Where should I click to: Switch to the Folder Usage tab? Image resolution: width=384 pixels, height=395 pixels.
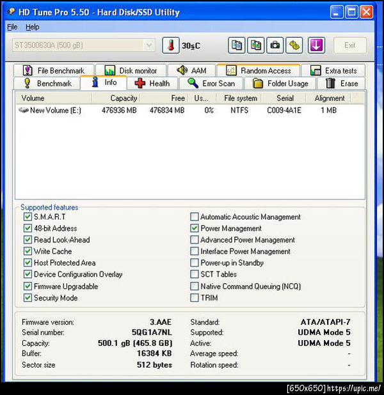pos(280,83)
